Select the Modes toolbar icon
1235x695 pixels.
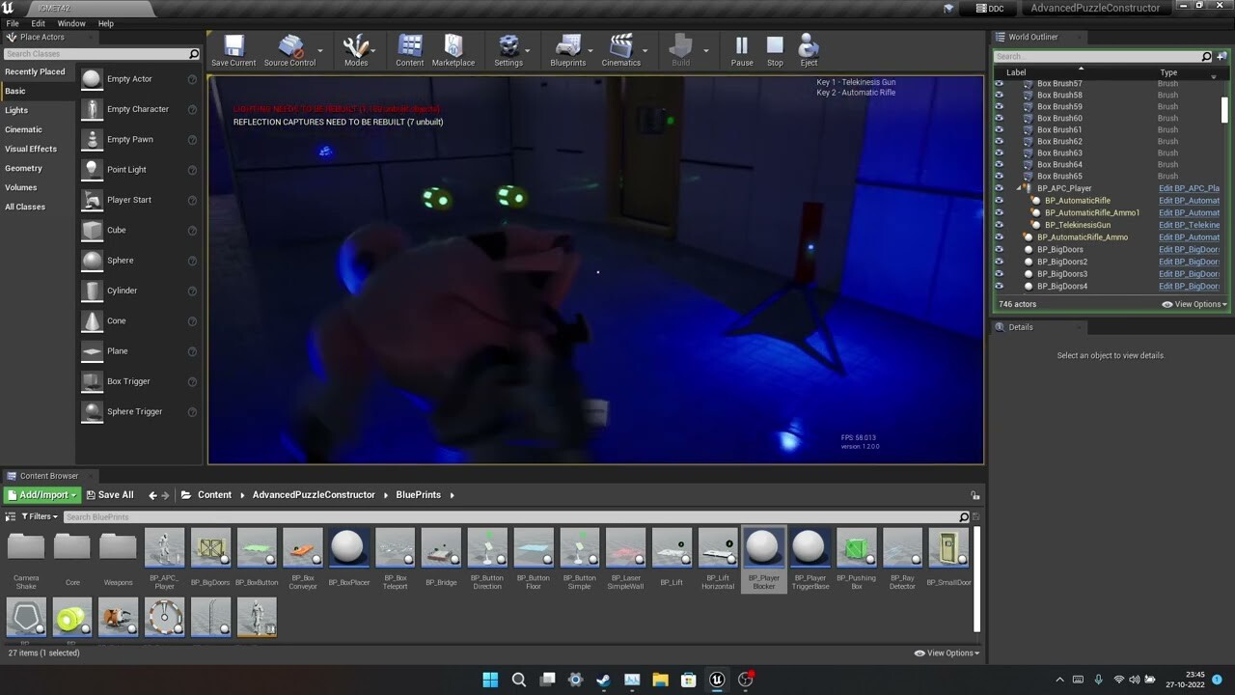click(357, 46)
